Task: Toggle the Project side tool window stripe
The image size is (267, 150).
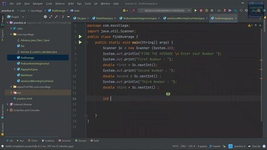Action: tap(3, 20)
